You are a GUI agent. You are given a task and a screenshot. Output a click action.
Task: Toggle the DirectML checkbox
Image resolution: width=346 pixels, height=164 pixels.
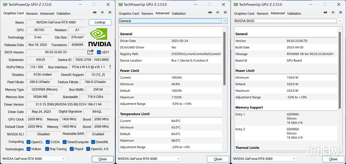(x=93, y=142)
